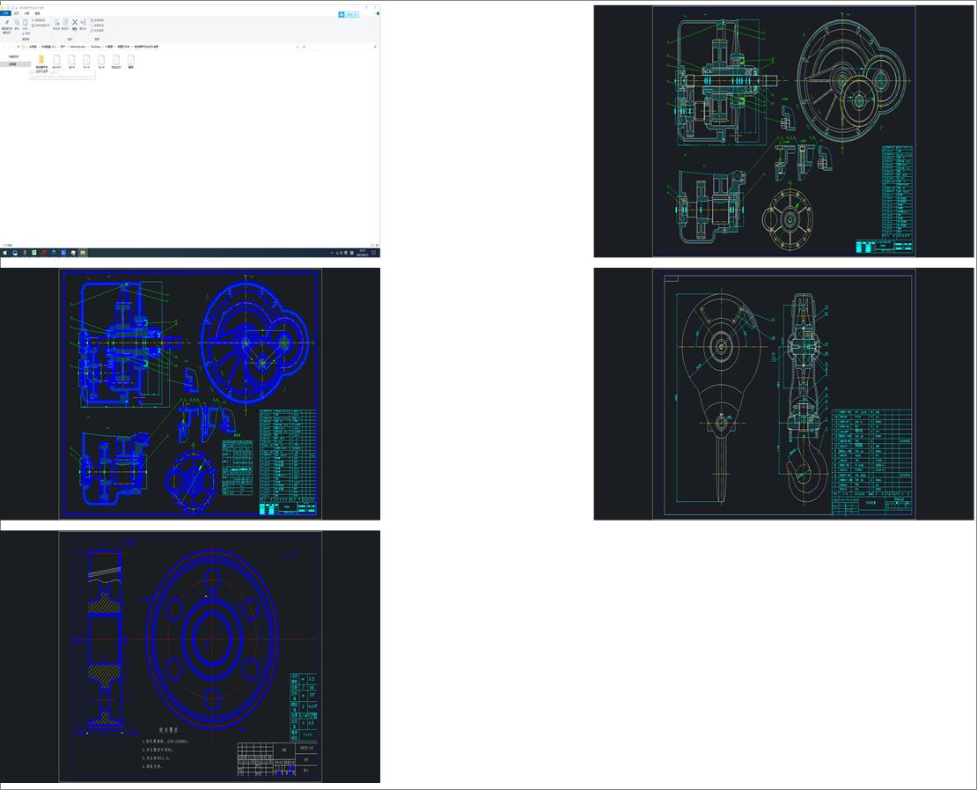Open address bar history dropdown arrow

298,47
